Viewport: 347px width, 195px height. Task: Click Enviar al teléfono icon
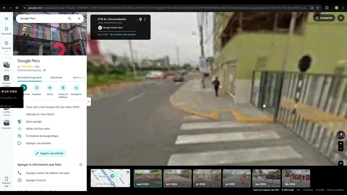[x=63, y=88]
